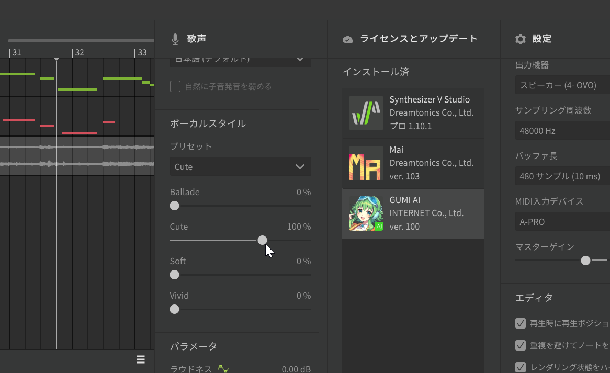Toggle the 再生時に再生ポジション checkbox
610x373 pixels.
(x=520, y=323)
